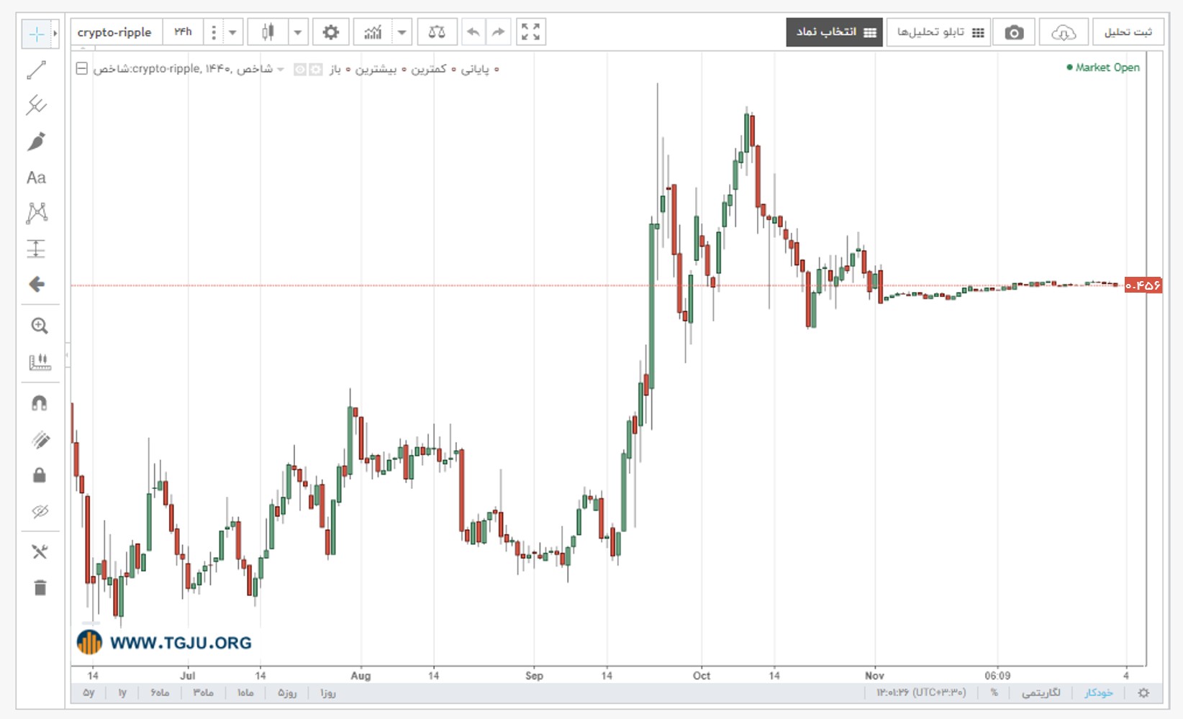This screenshot has width=1183, height=719.
Task: Expand the cursor tool options arrow
Action: (x=55, y=34)
